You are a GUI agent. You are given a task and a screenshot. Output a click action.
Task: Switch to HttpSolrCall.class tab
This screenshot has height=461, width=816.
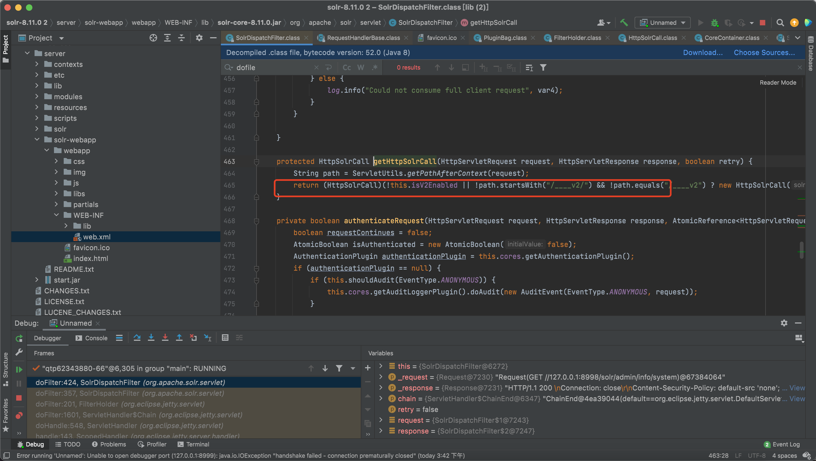[652, 38]
